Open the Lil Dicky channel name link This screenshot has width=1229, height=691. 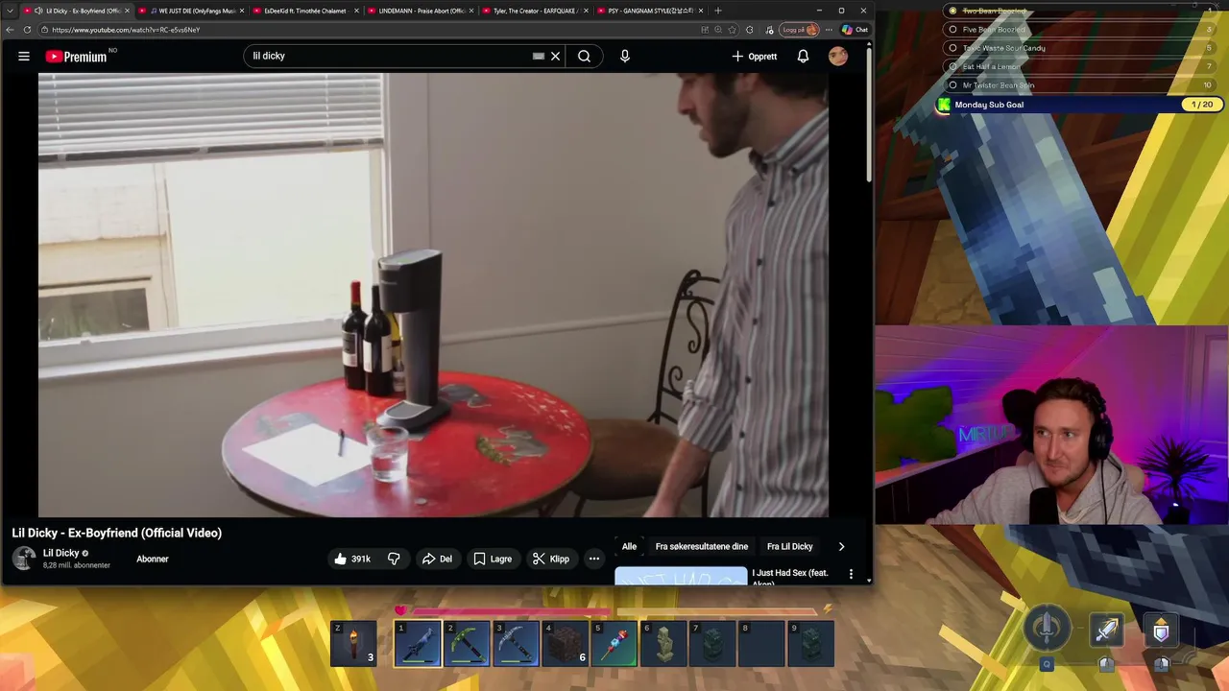coord(60,553)
